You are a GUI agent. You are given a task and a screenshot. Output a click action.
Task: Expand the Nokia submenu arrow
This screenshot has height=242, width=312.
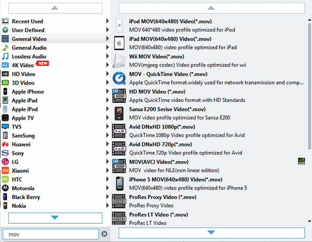[108, 206]
